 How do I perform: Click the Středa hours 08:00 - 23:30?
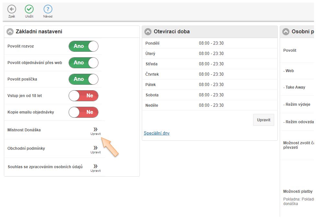tap(211, 64)
